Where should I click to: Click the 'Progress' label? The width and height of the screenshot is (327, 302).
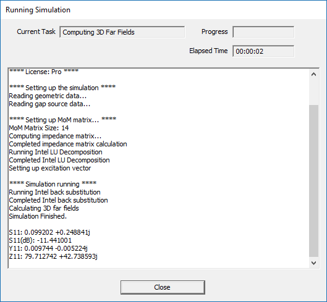click(214, 31)
